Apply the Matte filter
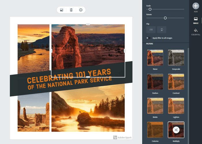Image resolution: width=202 pixels, height=144 pixels. [x=155, y=106]
